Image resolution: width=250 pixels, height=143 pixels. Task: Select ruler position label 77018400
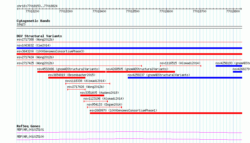click(99, 11)
